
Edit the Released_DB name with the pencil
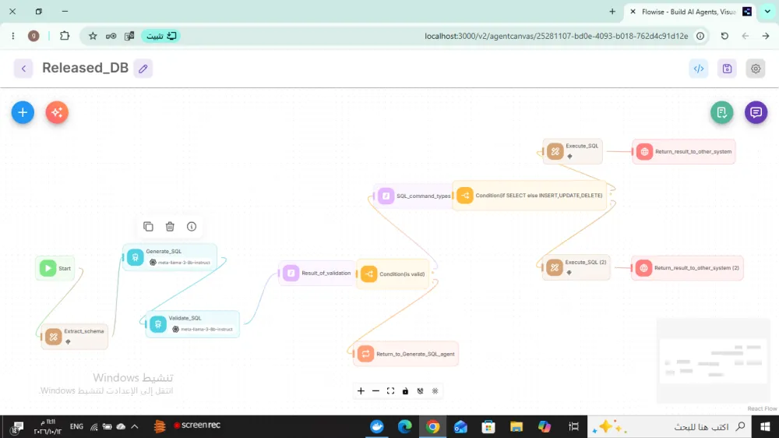click(x=143, y=69)
